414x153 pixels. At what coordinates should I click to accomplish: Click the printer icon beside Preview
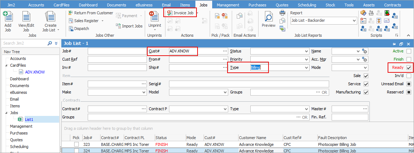[x=282, y=13]
